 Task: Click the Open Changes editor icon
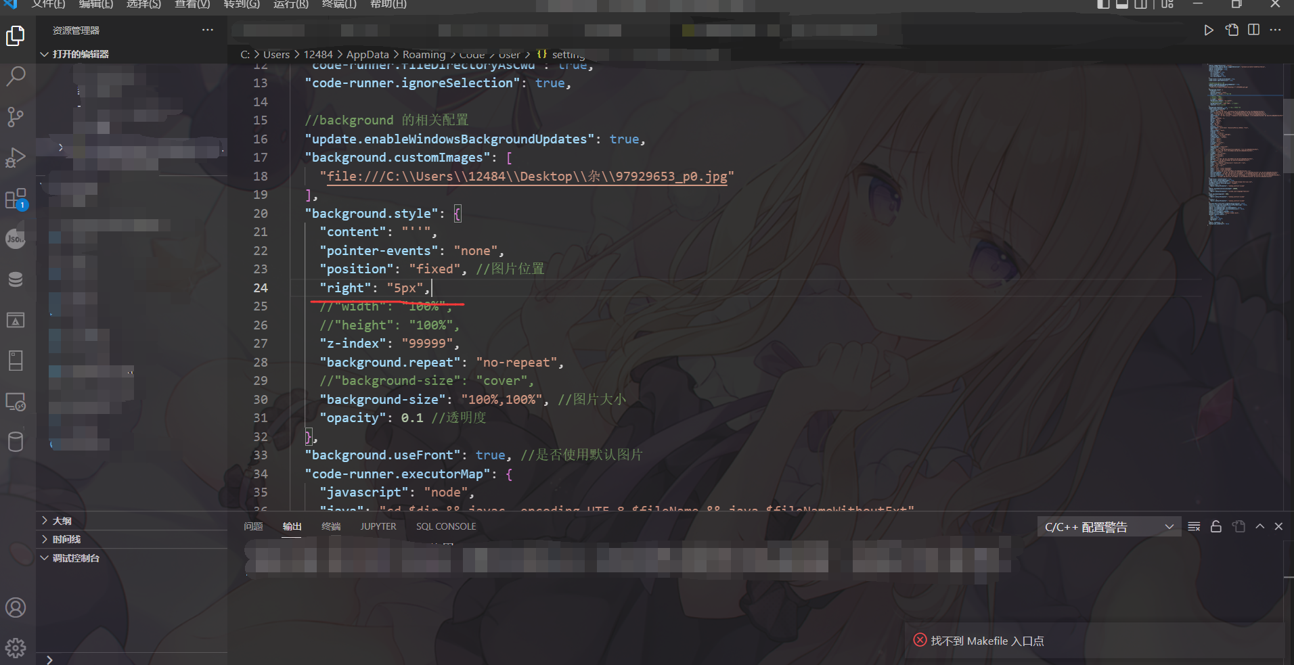[1232, 30]
